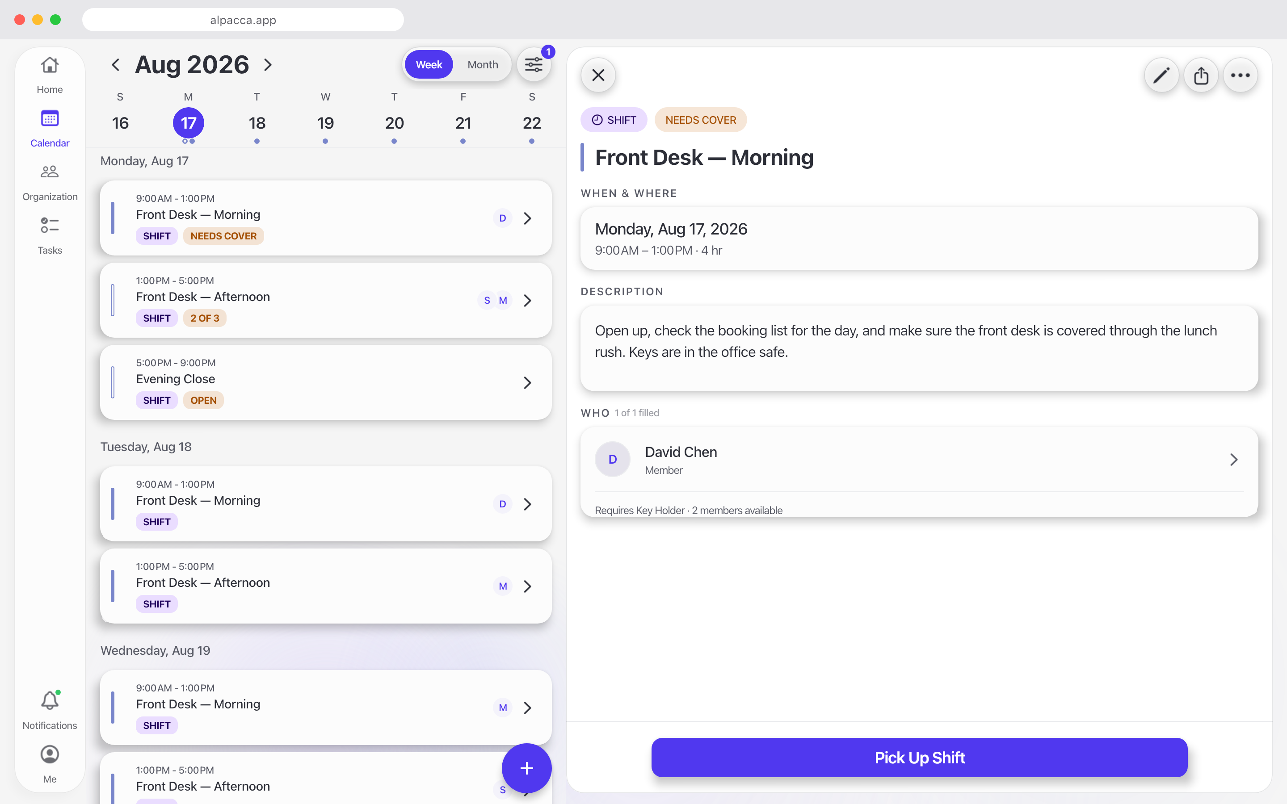Edit shift with pencil icon
The height and width of the screenshot is (804, 1287).
[1161, 75]
